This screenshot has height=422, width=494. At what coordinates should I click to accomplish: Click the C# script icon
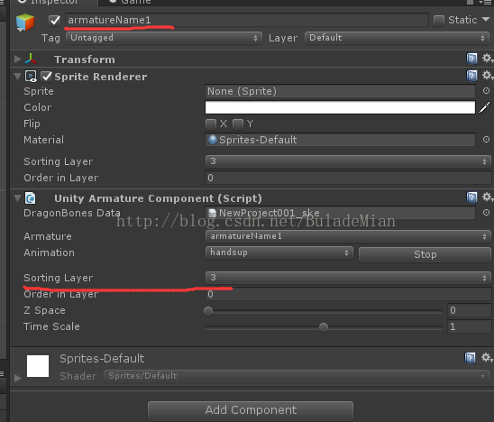[31, 198]
